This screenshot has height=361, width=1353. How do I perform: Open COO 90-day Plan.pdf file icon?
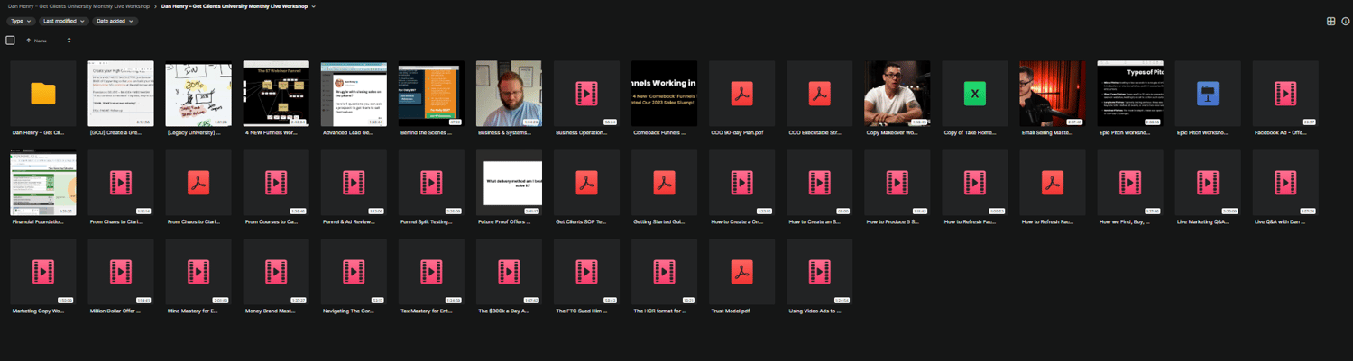click(741, 94)
